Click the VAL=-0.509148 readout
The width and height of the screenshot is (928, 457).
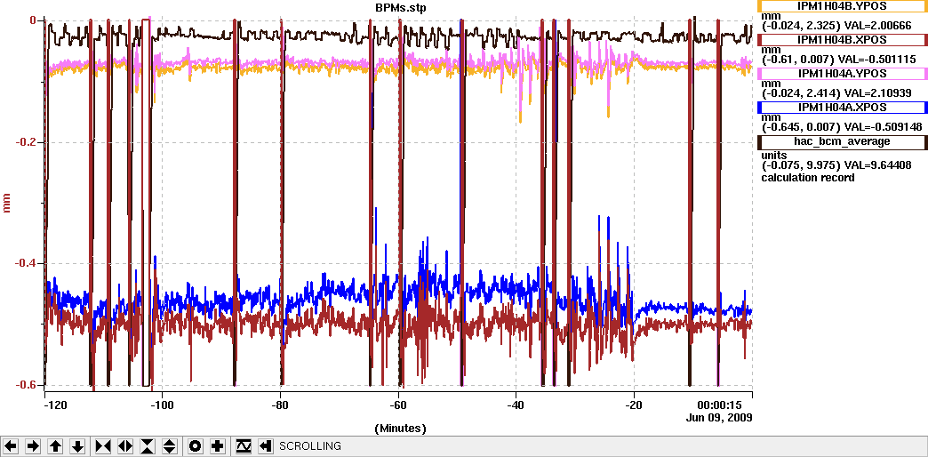tap(881, 126)
